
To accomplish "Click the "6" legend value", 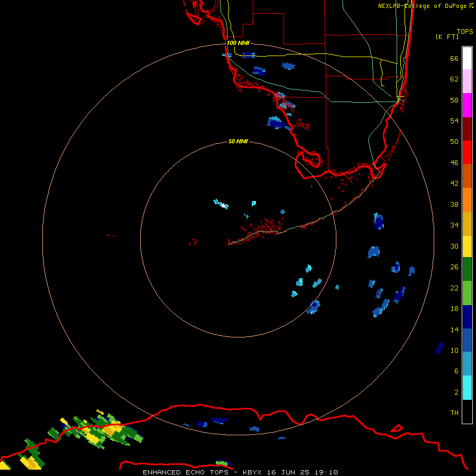I will click(456, 371).
